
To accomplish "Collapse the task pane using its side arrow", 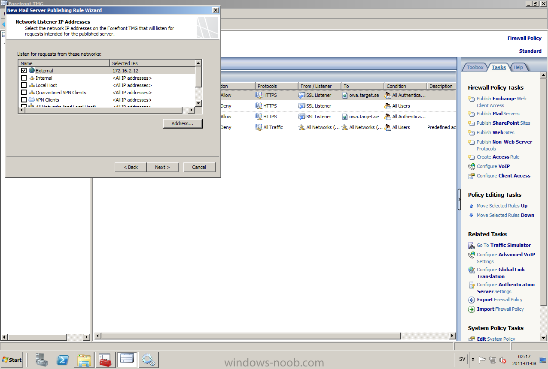I will click(459, 199).
